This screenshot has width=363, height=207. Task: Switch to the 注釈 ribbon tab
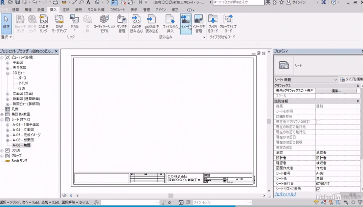click(x=66, y=9)
